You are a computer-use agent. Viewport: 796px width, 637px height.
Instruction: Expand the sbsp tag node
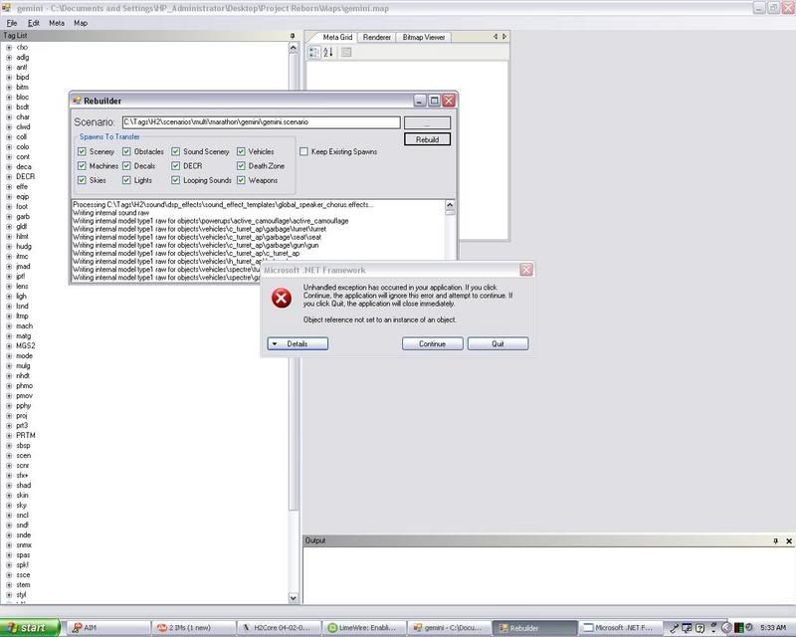[9, 446]
